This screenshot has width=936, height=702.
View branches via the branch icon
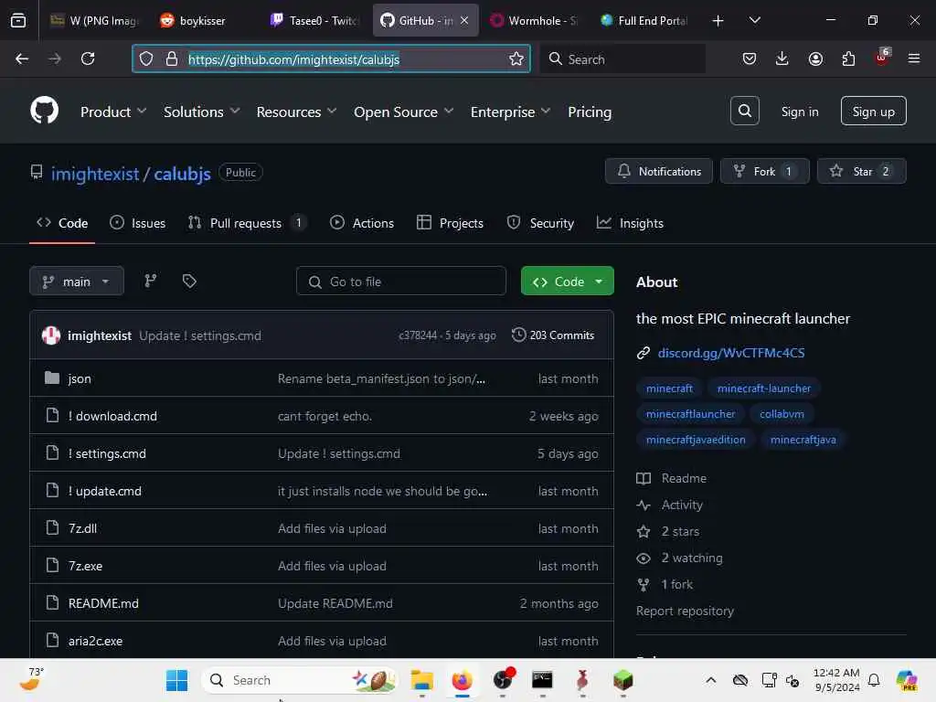(151, 281)
